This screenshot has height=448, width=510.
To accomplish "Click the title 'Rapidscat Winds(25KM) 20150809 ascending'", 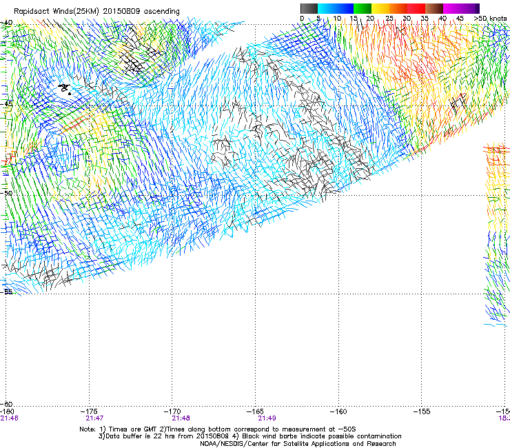I will pos(96,12).
